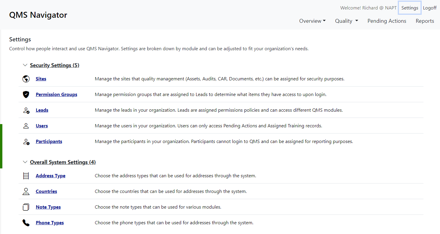
Task: Collapse the Overall System Settings chevron
Action: click(25, 162)
